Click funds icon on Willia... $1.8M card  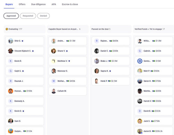pos(153,41)
